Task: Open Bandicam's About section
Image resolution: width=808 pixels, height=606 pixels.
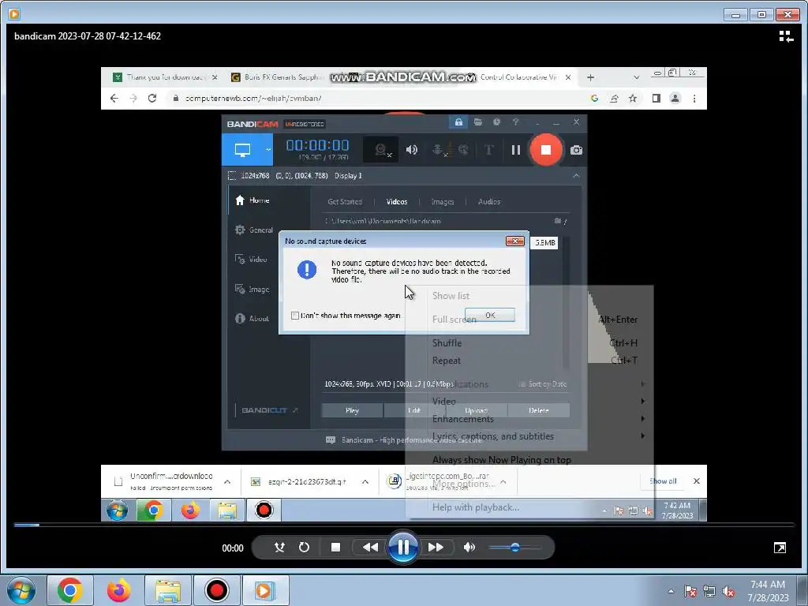Action: point(252,319)
